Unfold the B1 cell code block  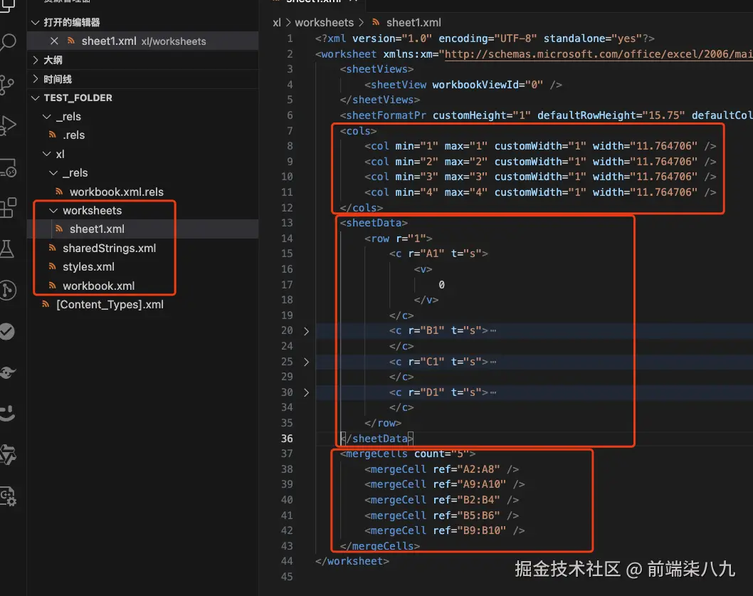[x=306, y=331]
